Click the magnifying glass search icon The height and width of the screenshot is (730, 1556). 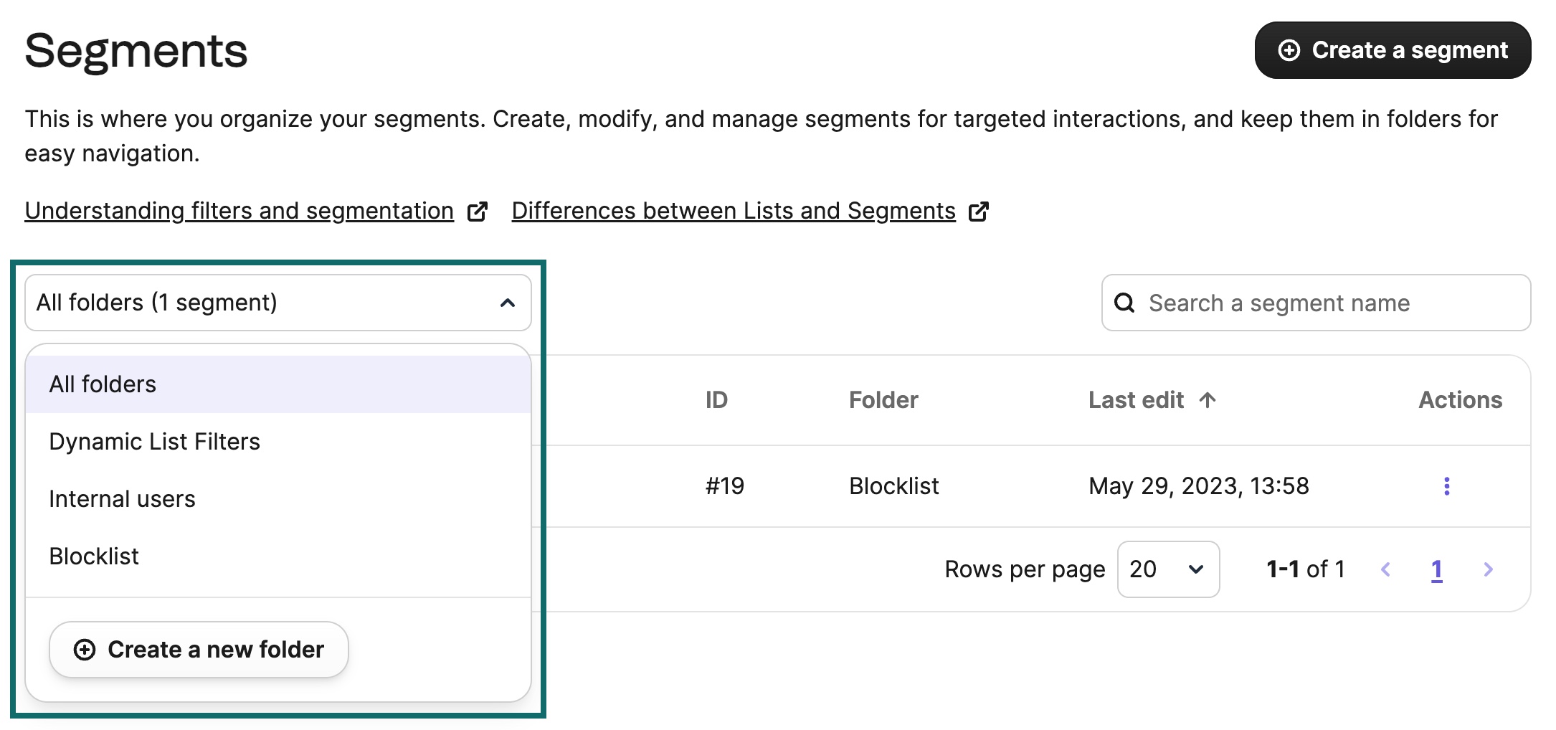[x=1124, y=303]
